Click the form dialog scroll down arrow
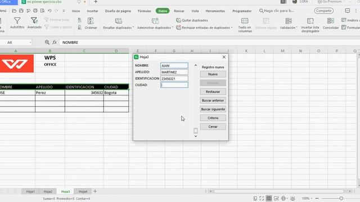This screenshot has width=360, height=202. coord(196,136)
